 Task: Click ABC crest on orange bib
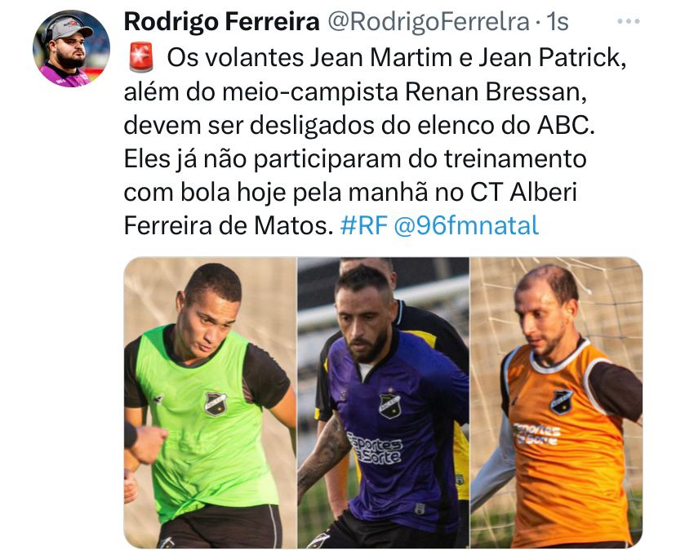(562, 402)
